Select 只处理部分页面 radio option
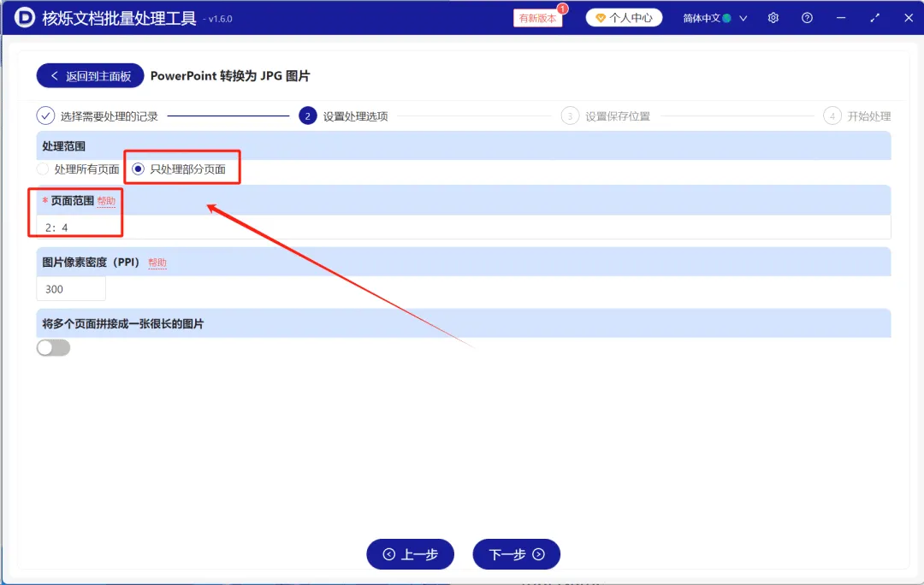Viewport: 924px width, 585px height. pos(179,169)
